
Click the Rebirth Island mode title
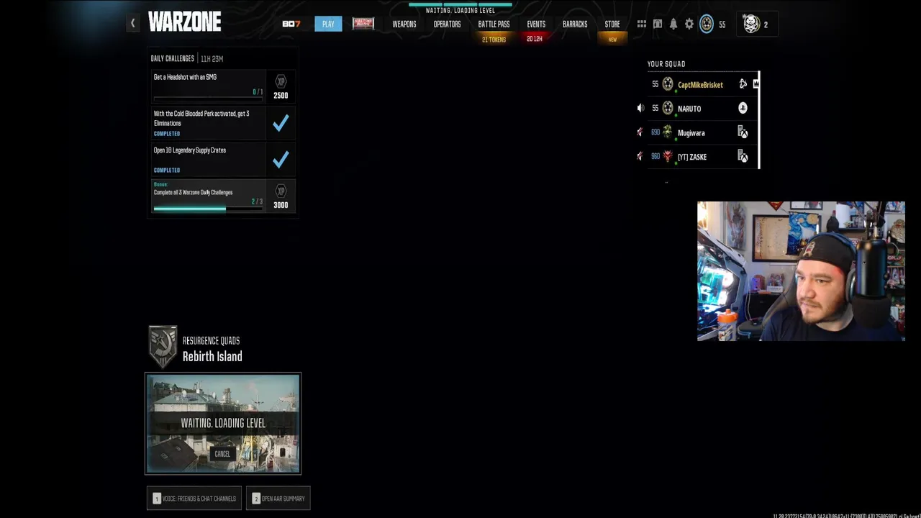[x=212, y=357]
